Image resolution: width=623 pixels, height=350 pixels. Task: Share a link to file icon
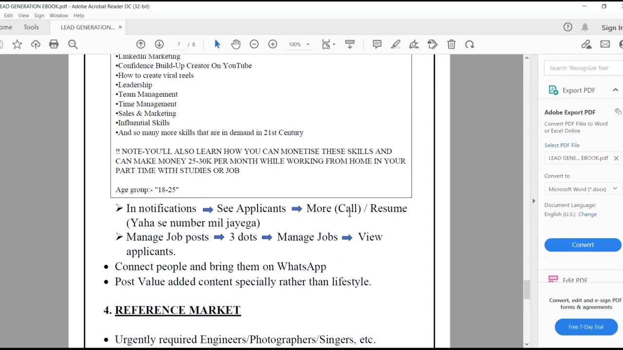[586, 44]
